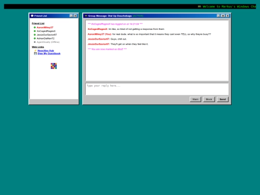Open the Sign My Guestbook link
Viewport: 260px width, 195px height.
(49, 53)
